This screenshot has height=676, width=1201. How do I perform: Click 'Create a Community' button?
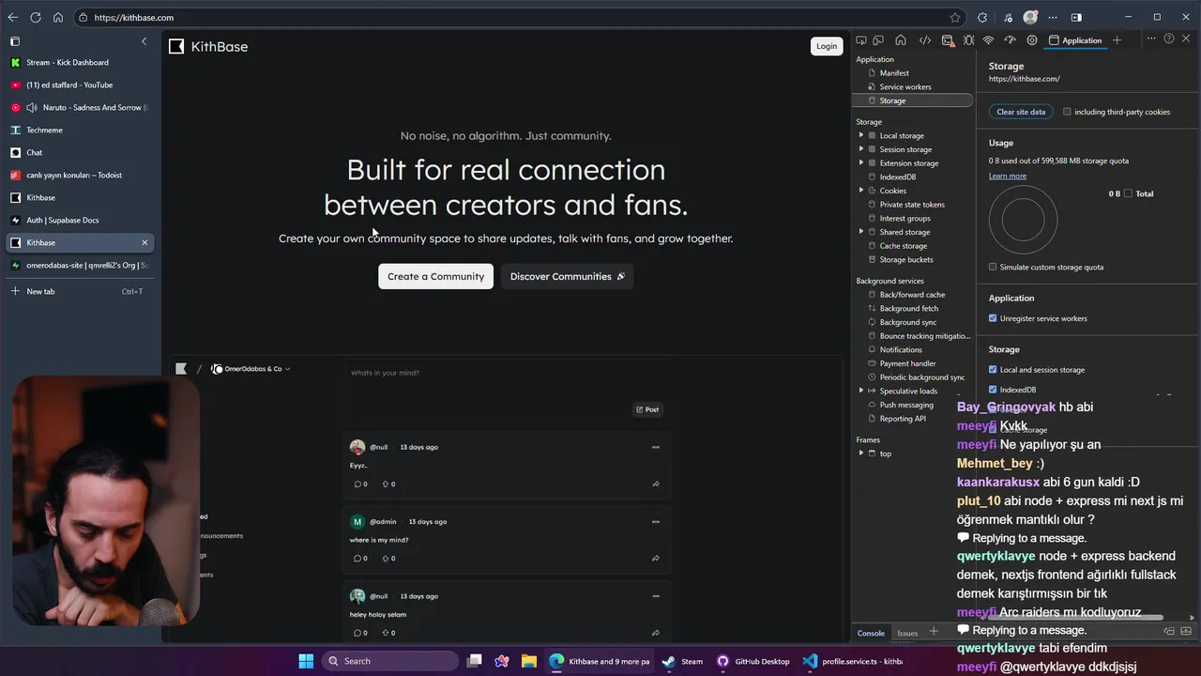(x=435, y=276)
